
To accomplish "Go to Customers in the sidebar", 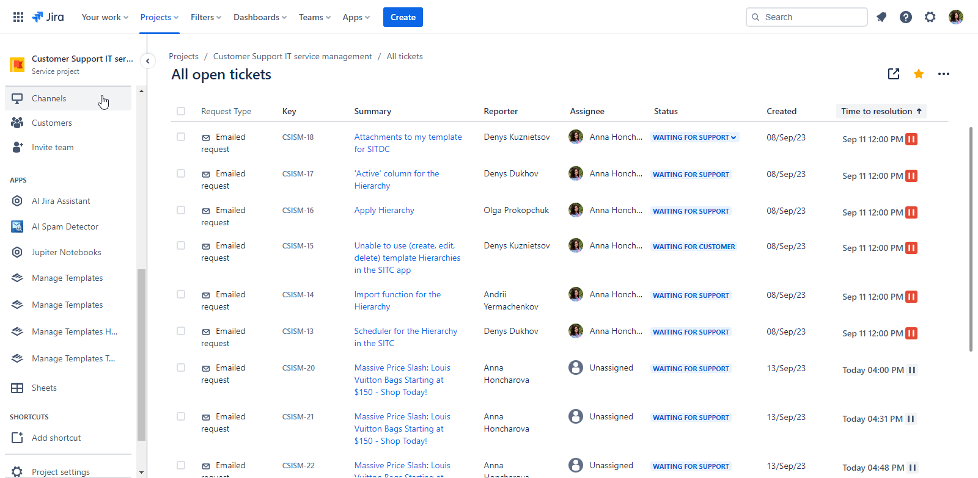I will (52, 123).
